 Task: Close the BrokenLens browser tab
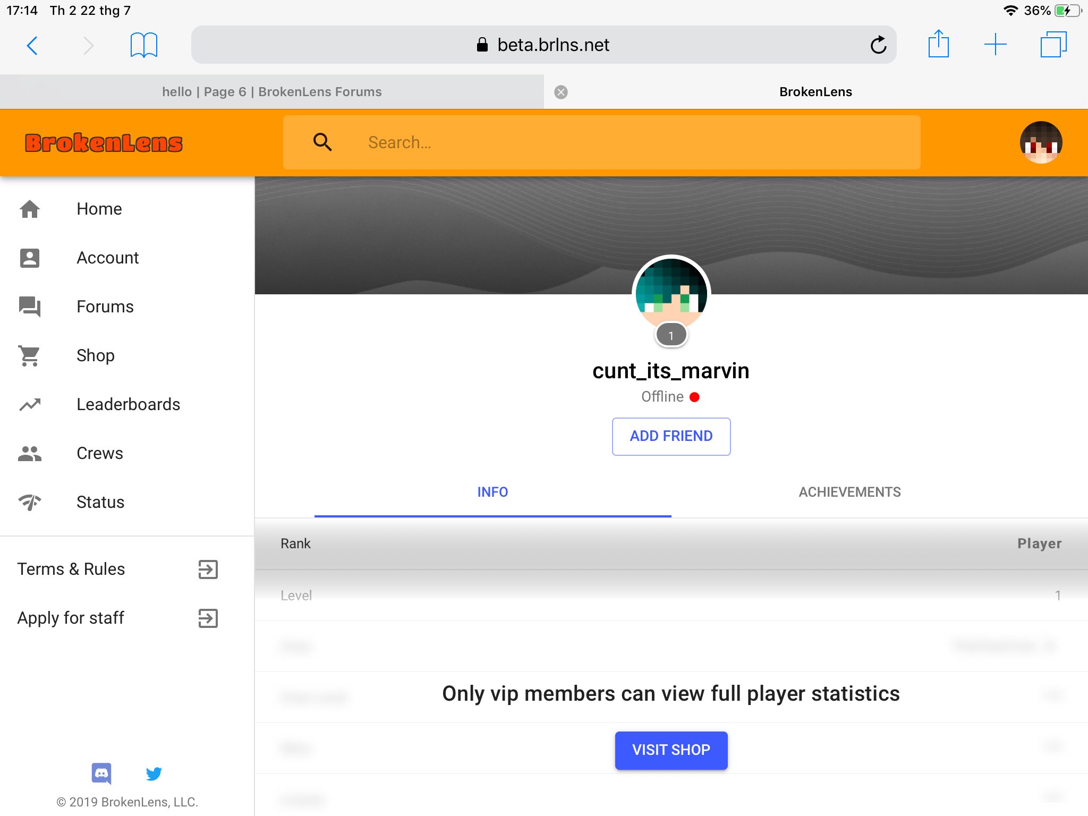[561, 92]
